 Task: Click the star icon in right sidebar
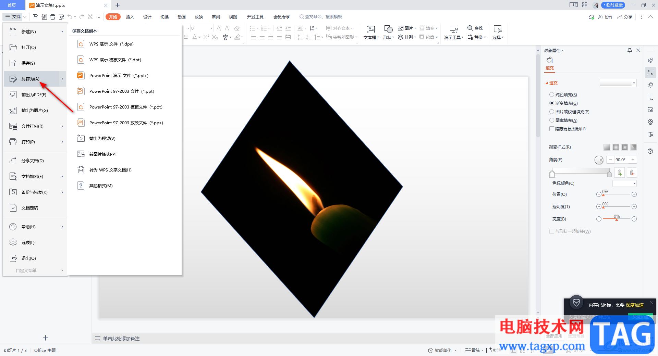pos(650,85)
